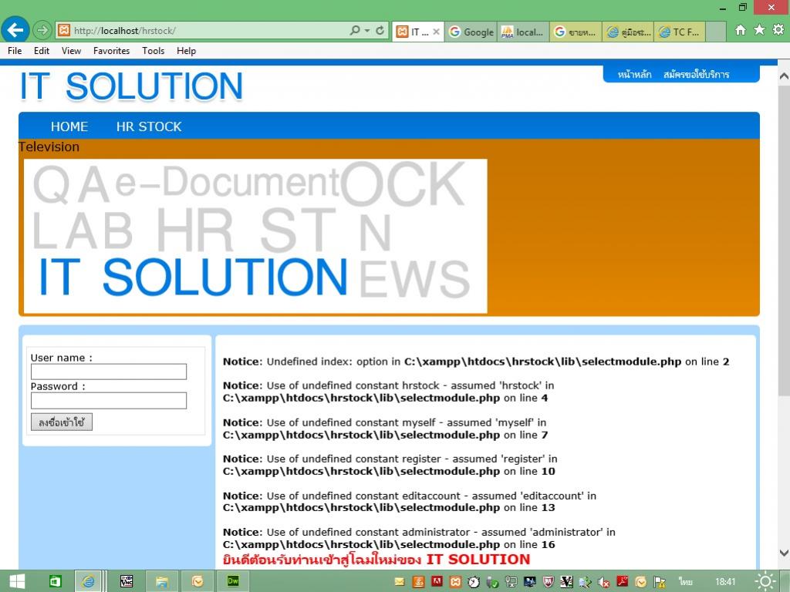790x592 pixels.
Task: Click the muted volume speaker tray icon
Action: click(603, 583)
